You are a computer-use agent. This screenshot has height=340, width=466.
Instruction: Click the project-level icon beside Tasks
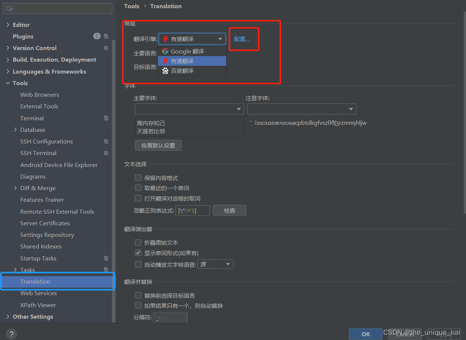106,270
